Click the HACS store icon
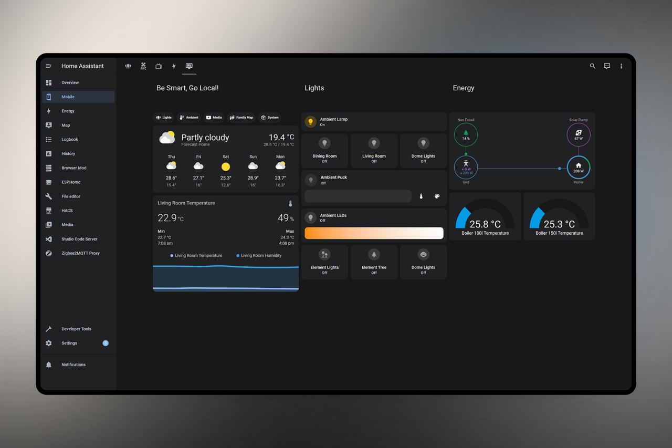Screen dimensions: 672x448 click(49, 210)
